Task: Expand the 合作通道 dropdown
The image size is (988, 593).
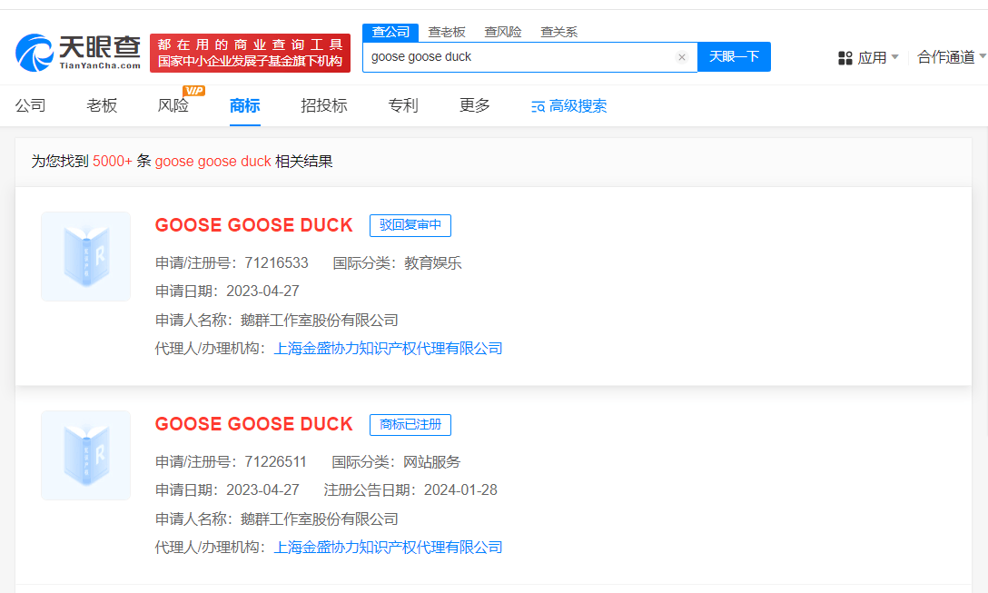Action: [x=952, y=57]
